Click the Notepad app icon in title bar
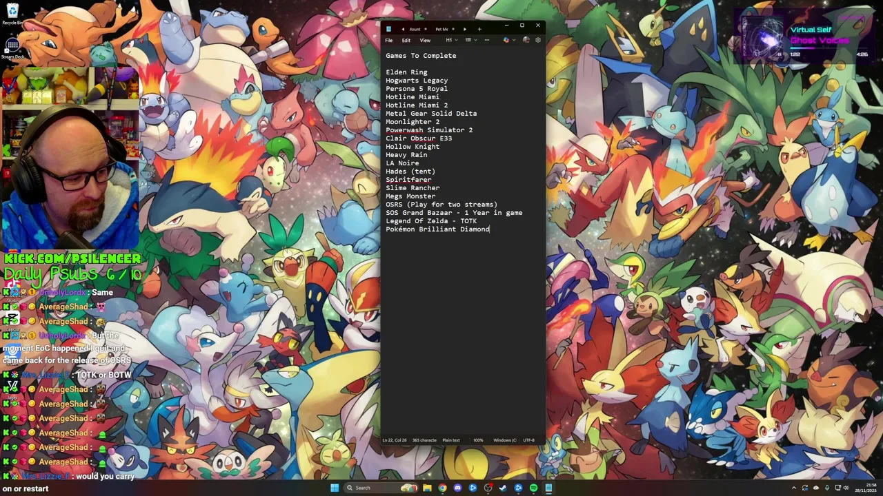The width and height of the screenshot is (883, 496). coord(388,29)
